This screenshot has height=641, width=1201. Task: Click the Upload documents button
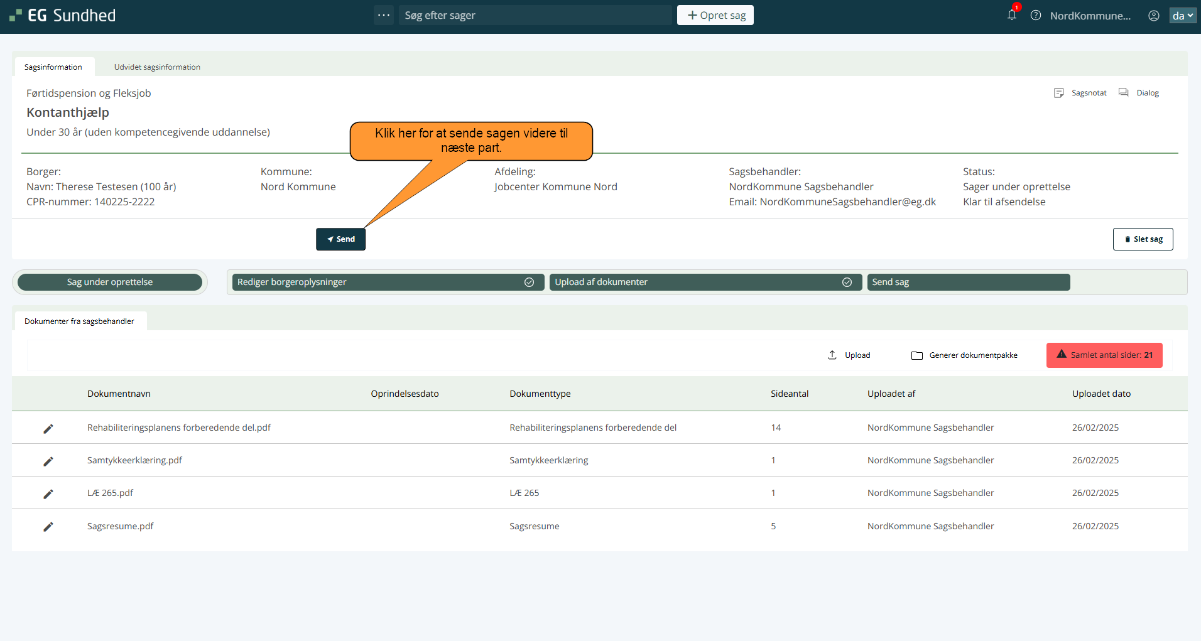pyautogui.click(x=849, y=355)
